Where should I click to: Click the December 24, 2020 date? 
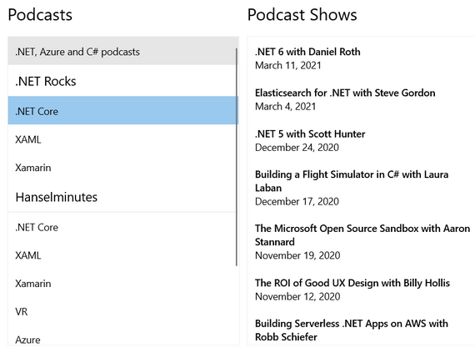(x=297, y=148)
